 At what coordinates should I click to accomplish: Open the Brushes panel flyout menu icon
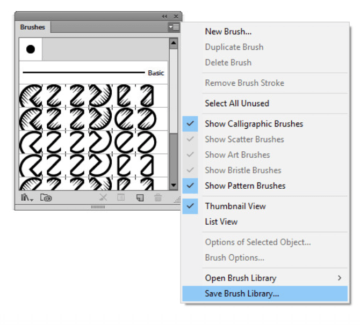click(174, 27)
